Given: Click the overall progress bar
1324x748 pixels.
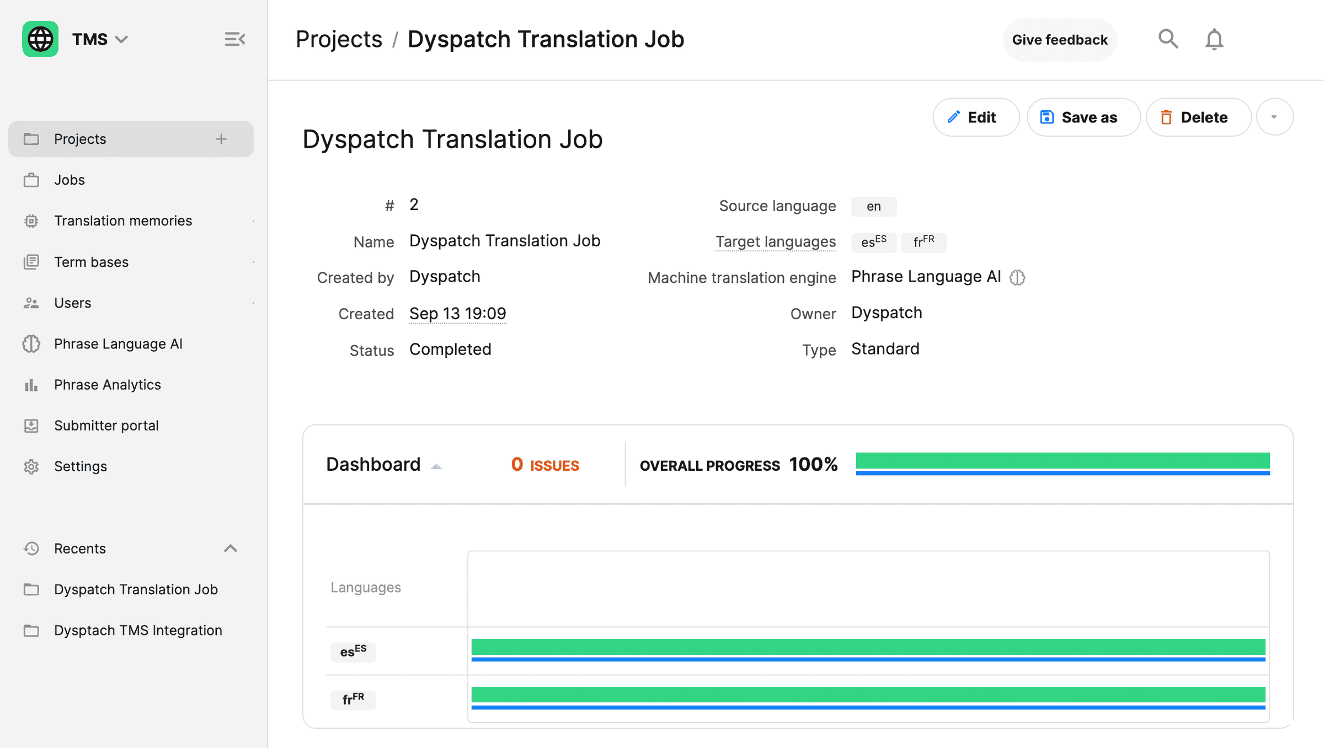Looking at the screenshot, I should 1063,464.
